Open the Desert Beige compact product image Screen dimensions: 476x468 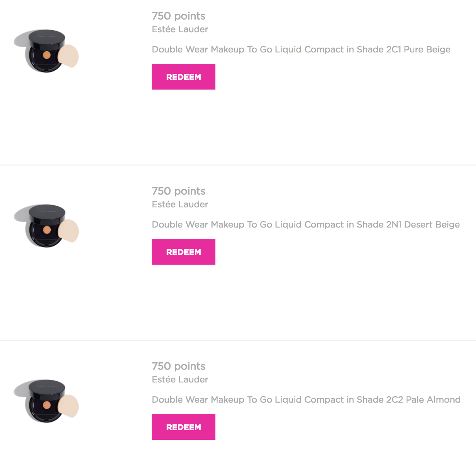(x=46, y=226)
